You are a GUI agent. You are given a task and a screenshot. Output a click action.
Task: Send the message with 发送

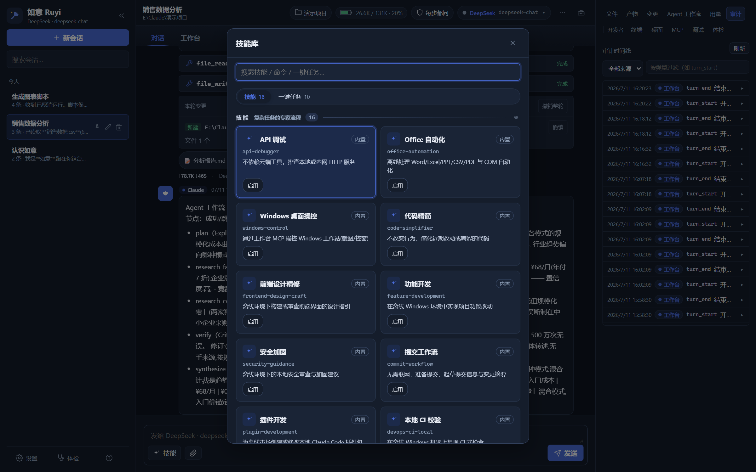[565, 453]
